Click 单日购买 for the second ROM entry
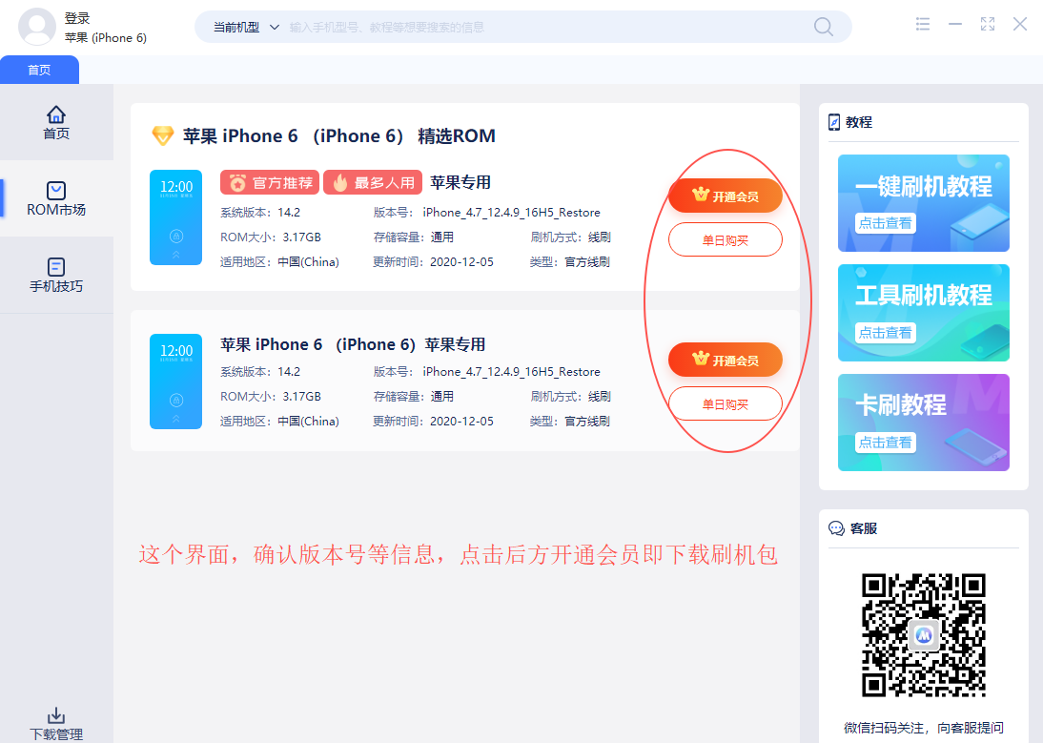Image resolution: width=1043 pixels, height=743 pixels. [725, 404]
